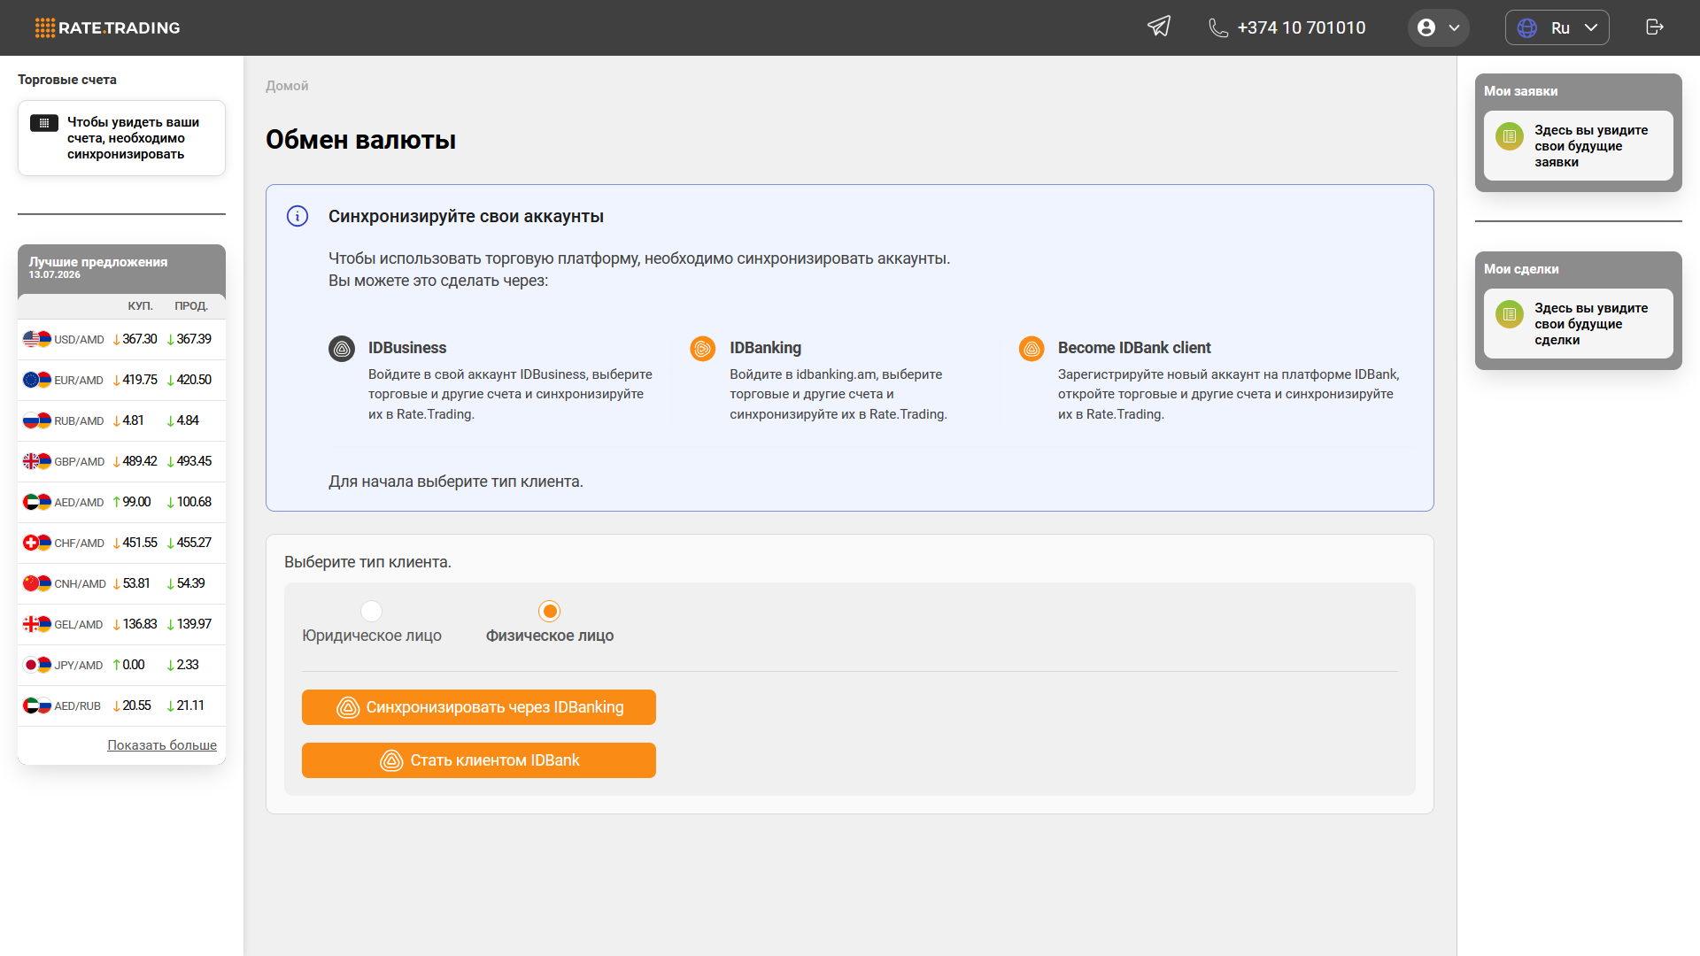Click the phone number +374 10 701010

pyautogui.click(x=1302, y=27)
